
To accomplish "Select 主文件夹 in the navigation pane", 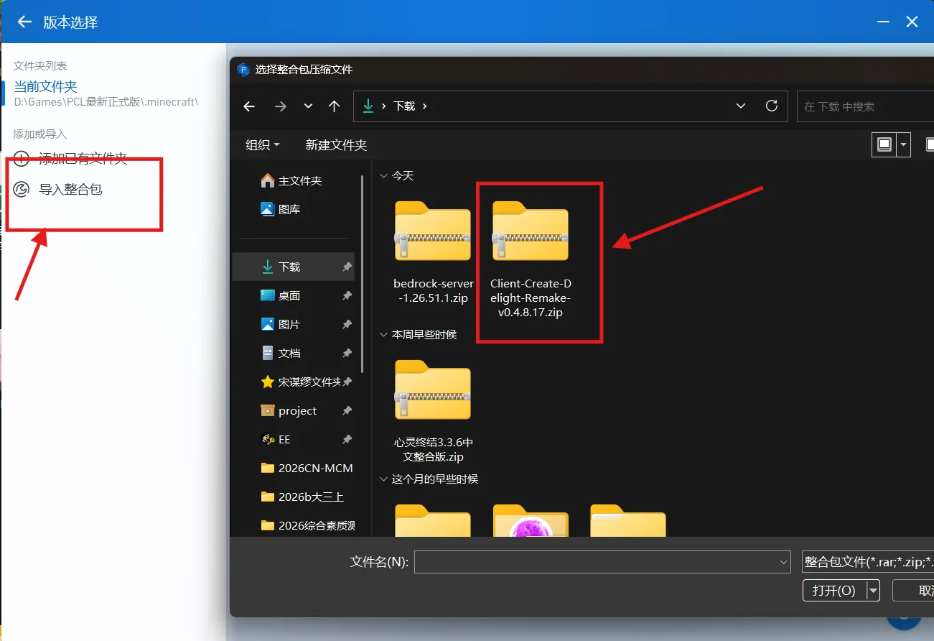I will (291, 180).
